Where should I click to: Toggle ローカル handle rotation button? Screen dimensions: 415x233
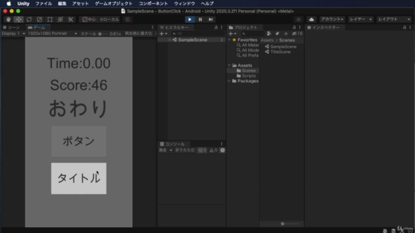109,19
